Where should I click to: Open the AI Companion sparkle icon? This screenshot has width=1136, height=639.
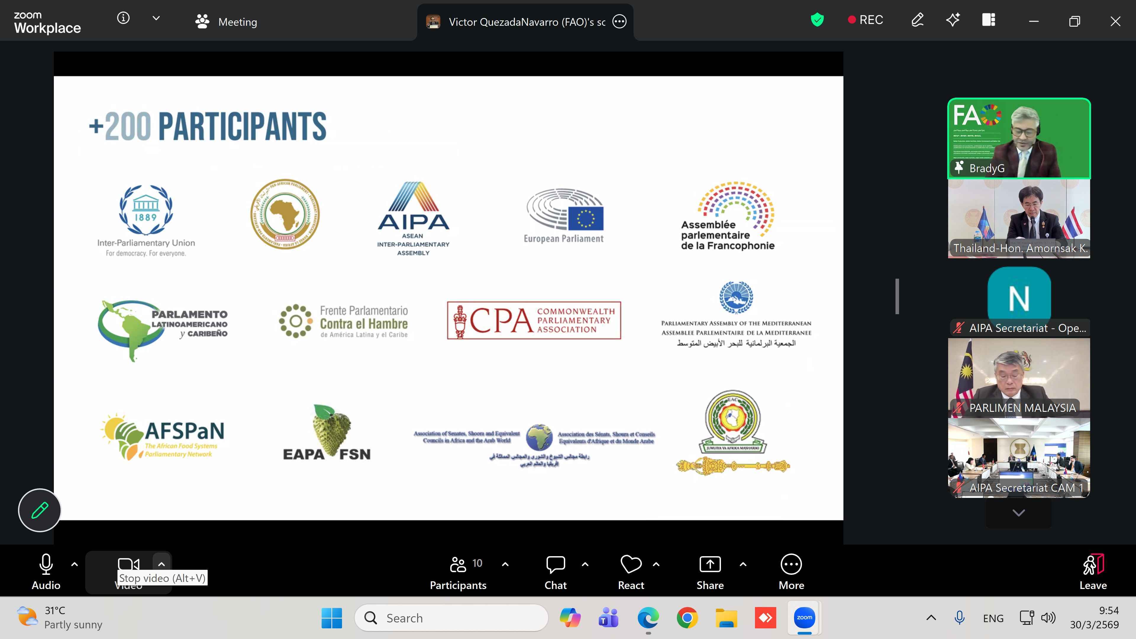(x=953, y=20)
